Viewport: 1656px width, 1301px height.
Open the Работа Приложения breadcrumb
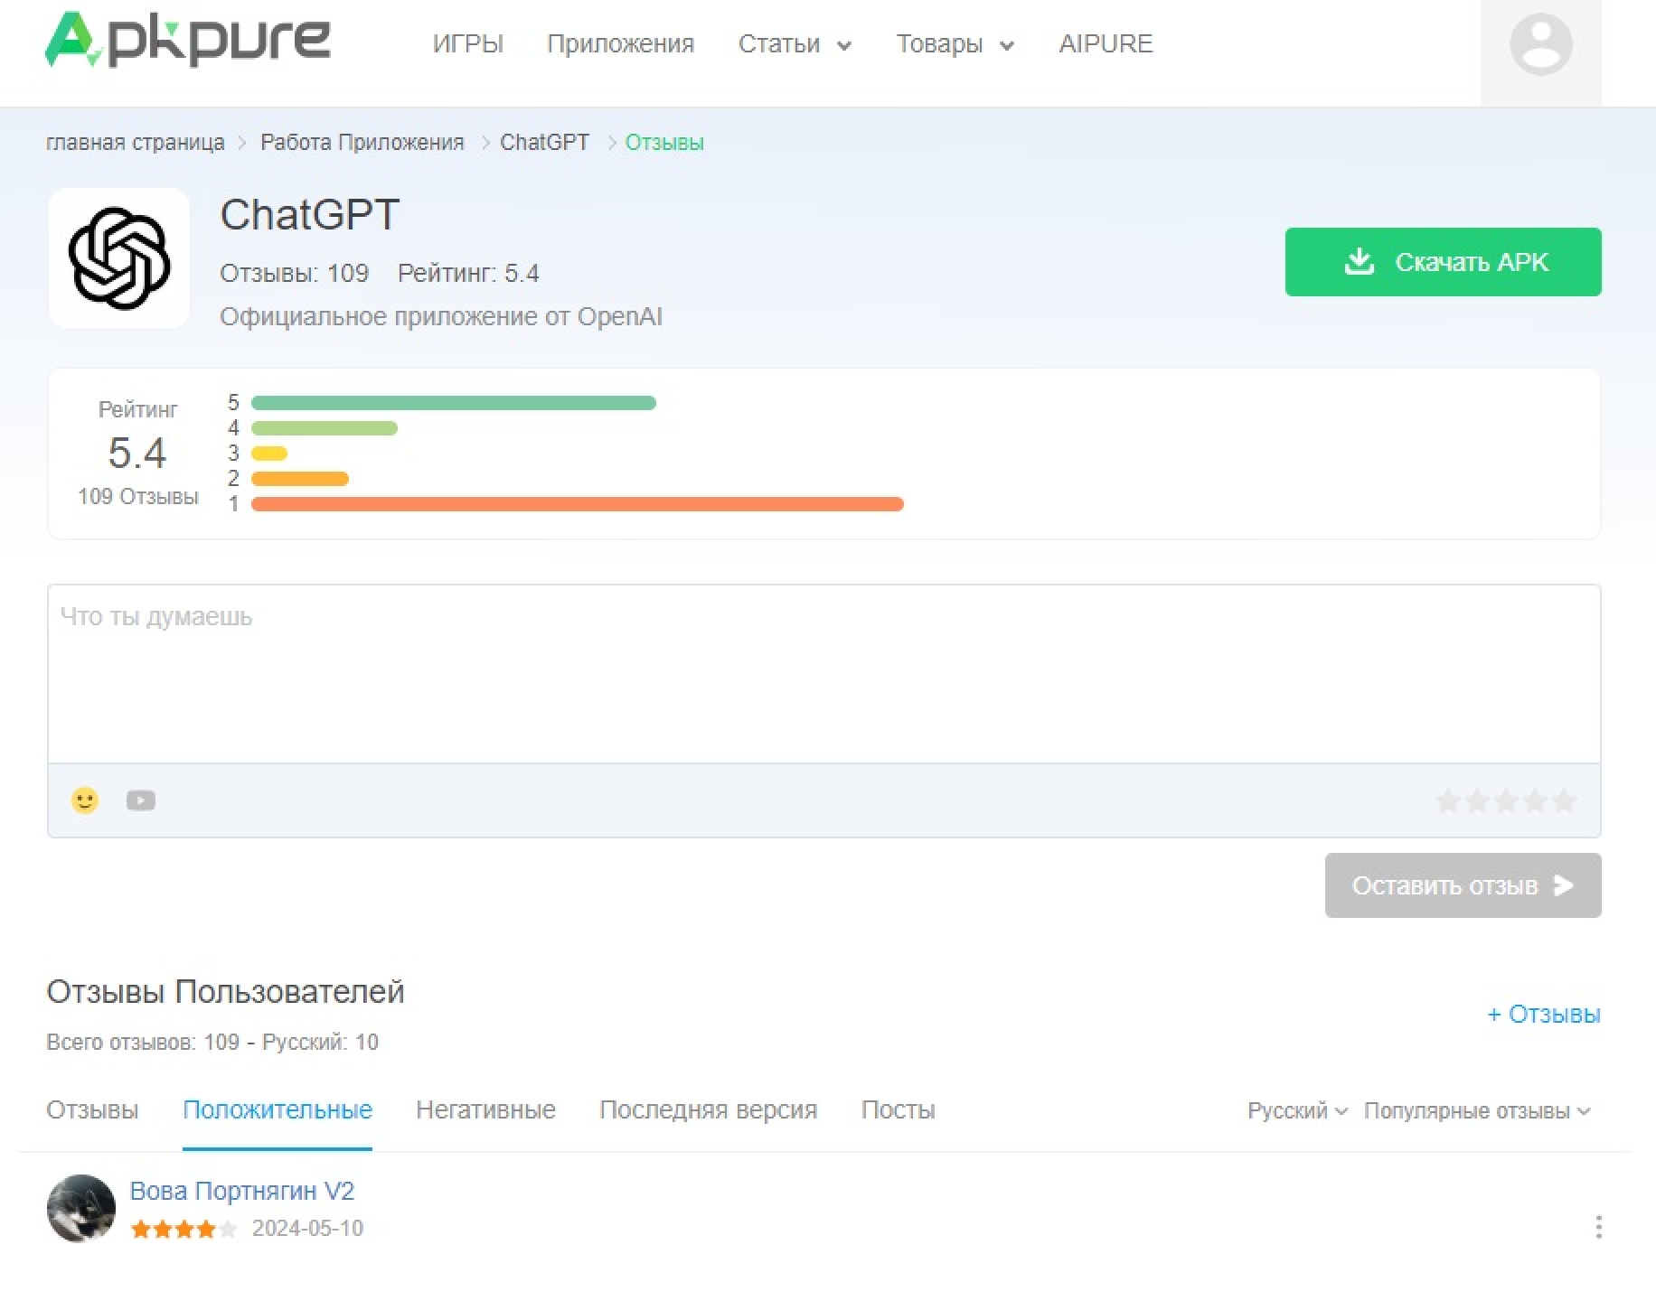point(362,143)
